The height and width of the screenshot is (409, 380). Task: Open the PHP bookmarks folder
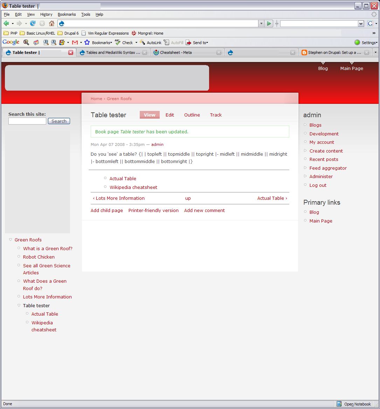[11, 33]
